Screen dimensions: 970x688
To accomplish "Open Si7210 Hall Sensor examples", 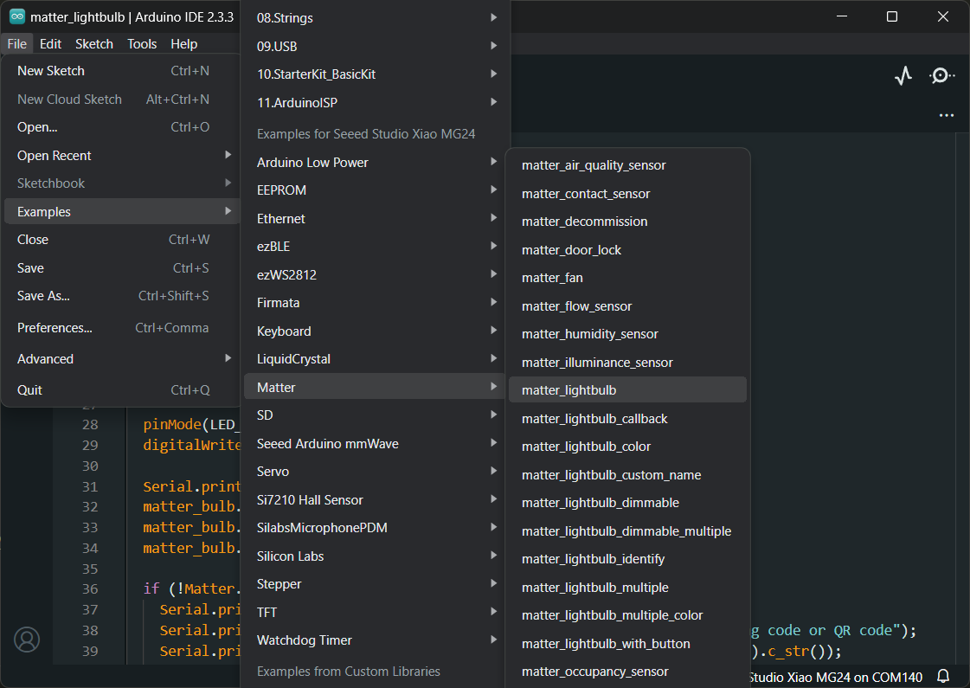I will (376, 500).
